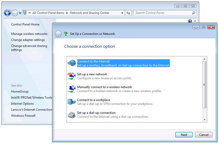Click the back arrow in the wizard dialog
219x144 pixels.
click(58, 34)
